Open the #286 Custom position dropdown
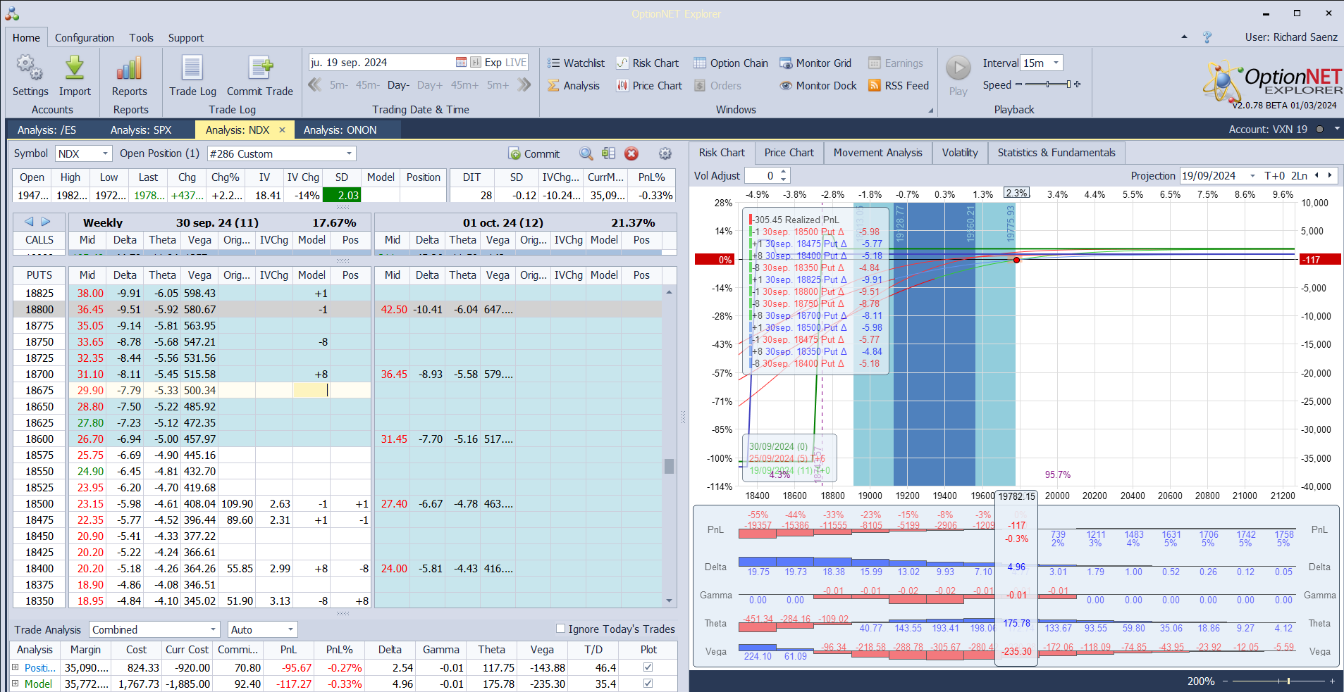 (x=349, y=153)
